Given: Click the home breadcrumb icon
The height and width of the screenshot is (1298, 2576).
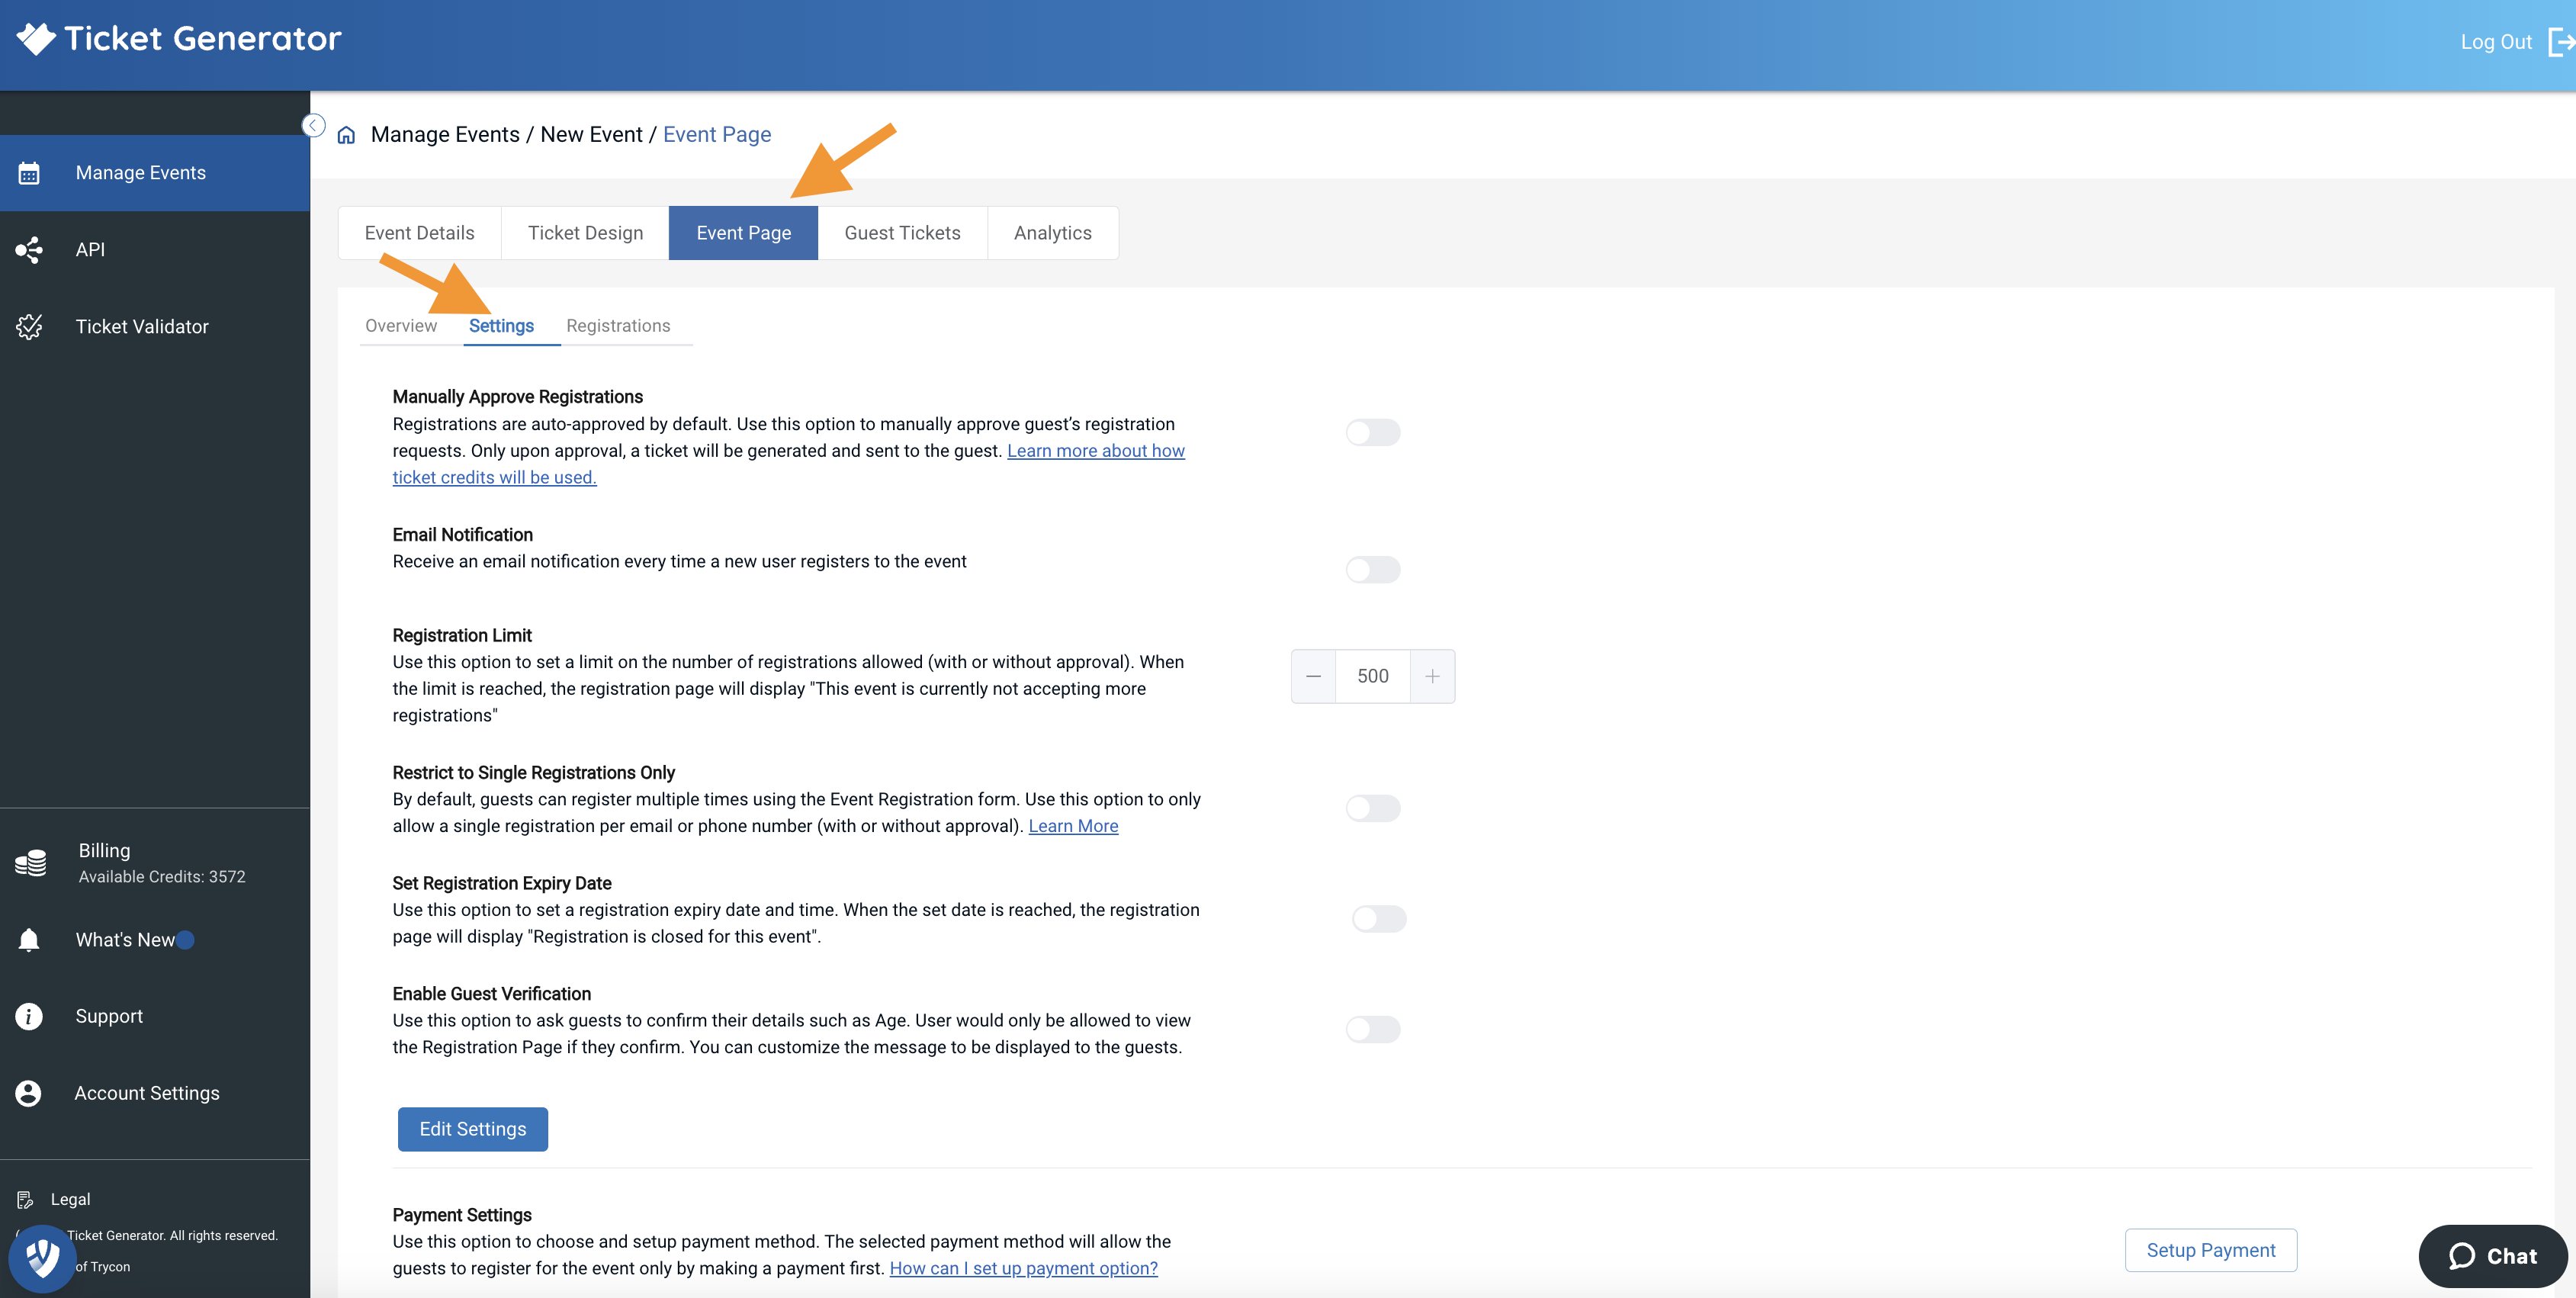Looking at the screenshot, I should [x=346, y=135].
